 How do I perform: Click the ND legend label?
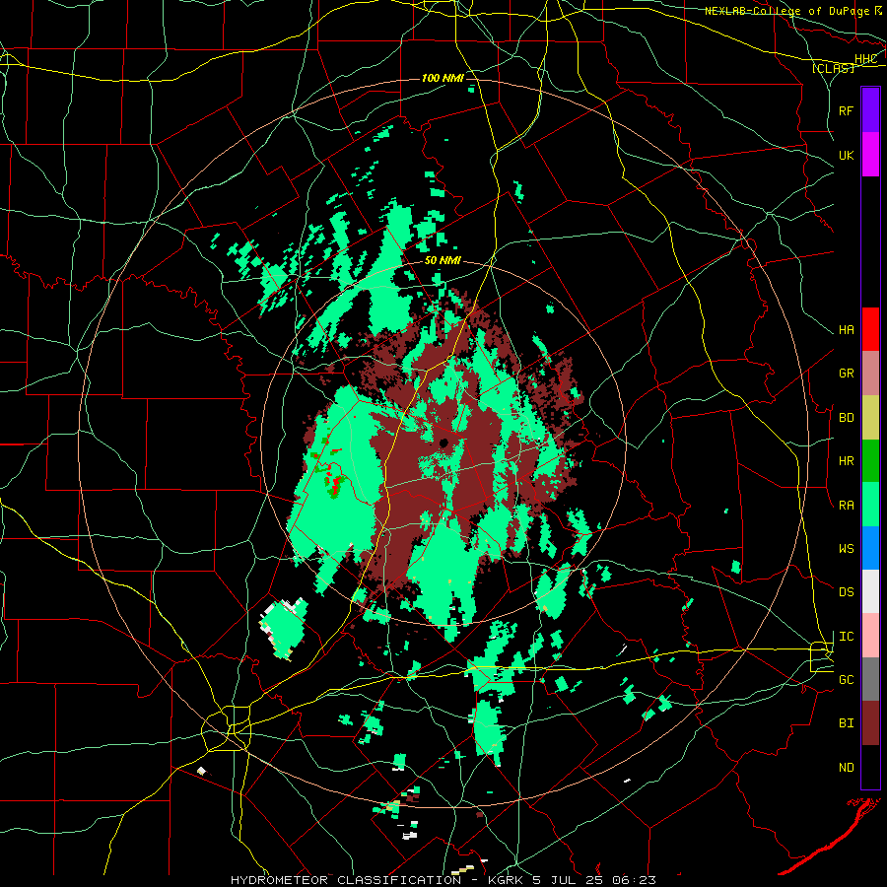coord(846,768)
